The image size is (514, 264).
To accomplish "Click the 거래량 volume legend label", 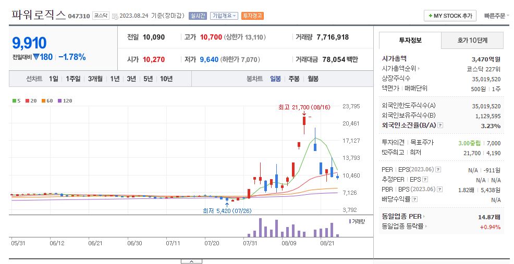I will [x=358, y=222].
